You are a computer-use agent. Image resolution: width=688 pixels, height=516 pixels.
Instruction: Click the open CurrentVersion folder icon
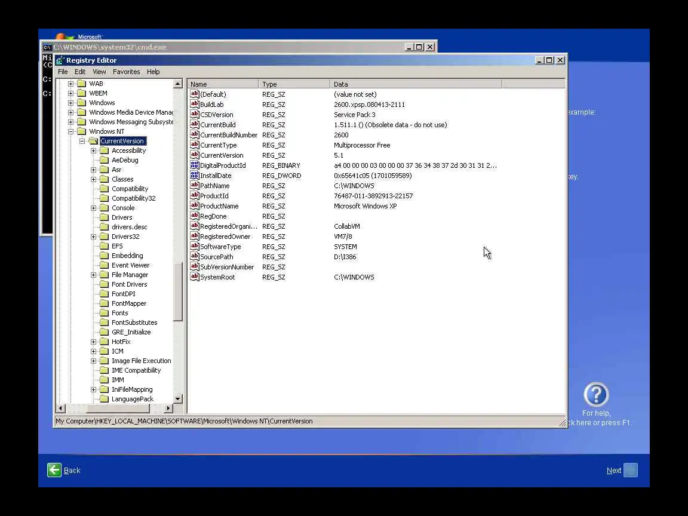[x=93, y=141]
